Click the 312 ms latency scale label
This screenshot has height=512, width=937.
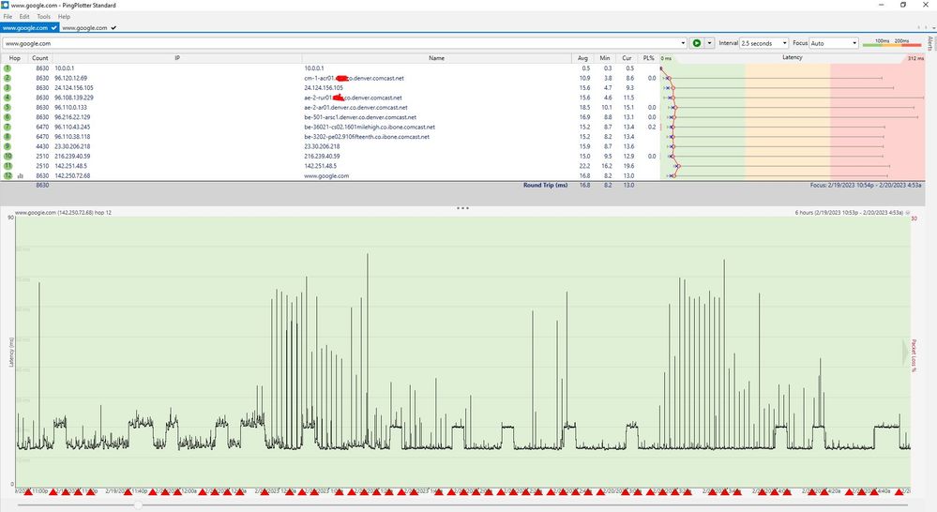point(915,58)
